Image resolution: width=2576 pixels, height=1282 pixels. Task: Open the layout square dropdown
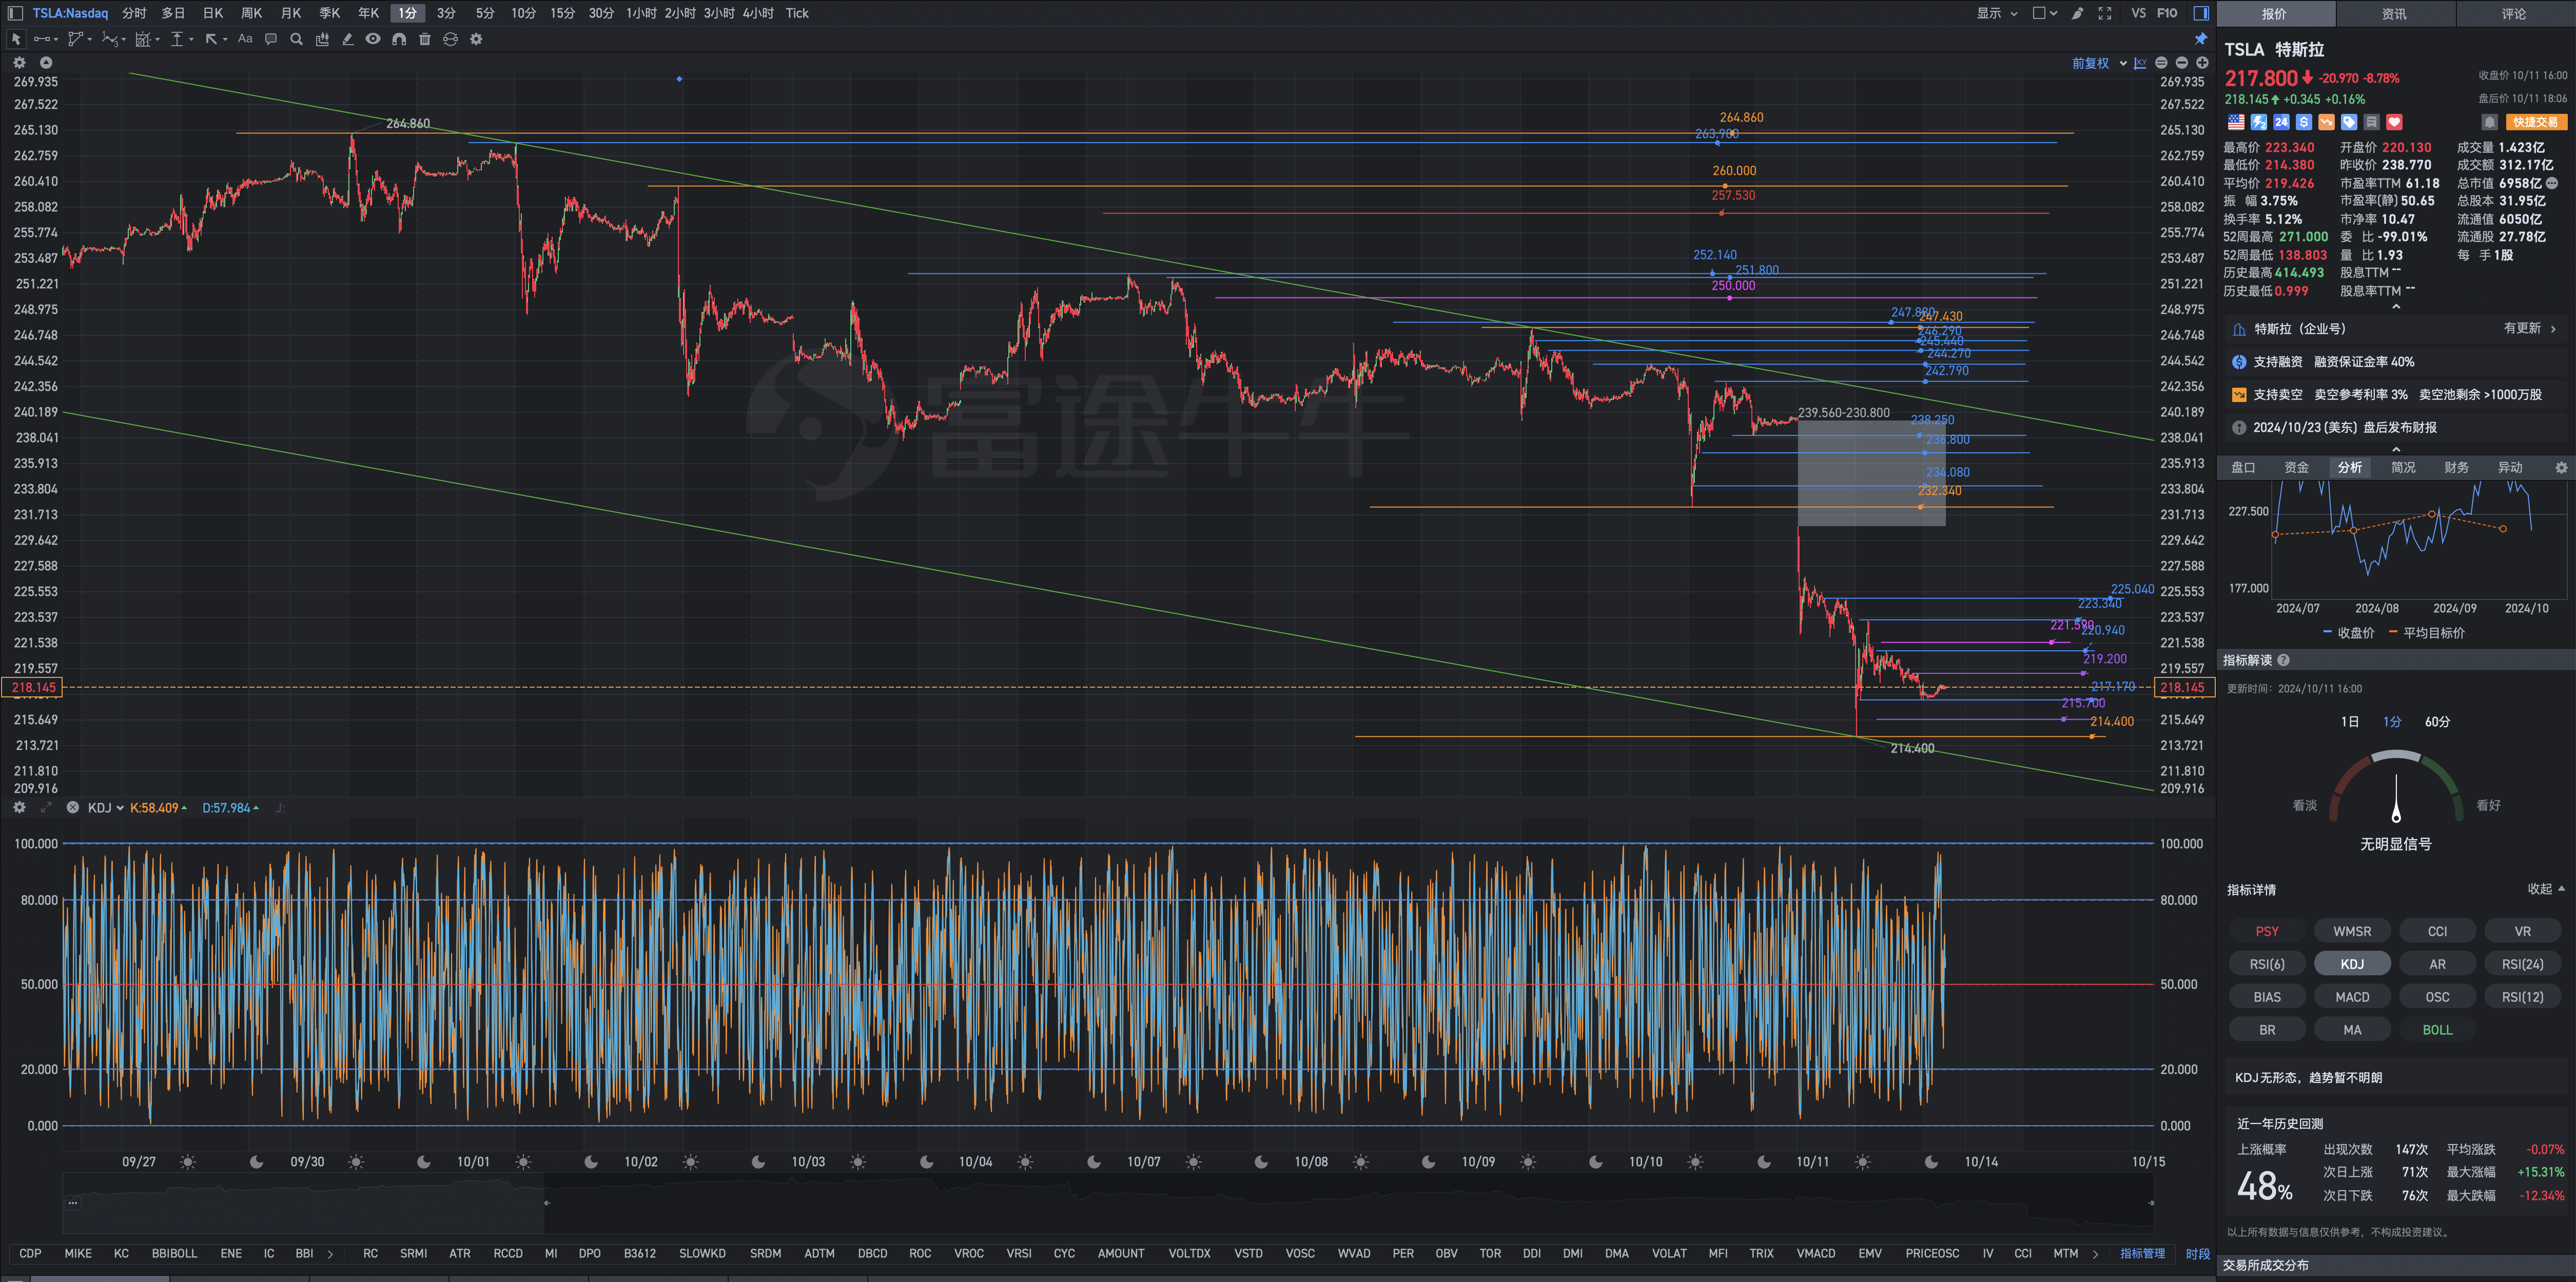2045,13
